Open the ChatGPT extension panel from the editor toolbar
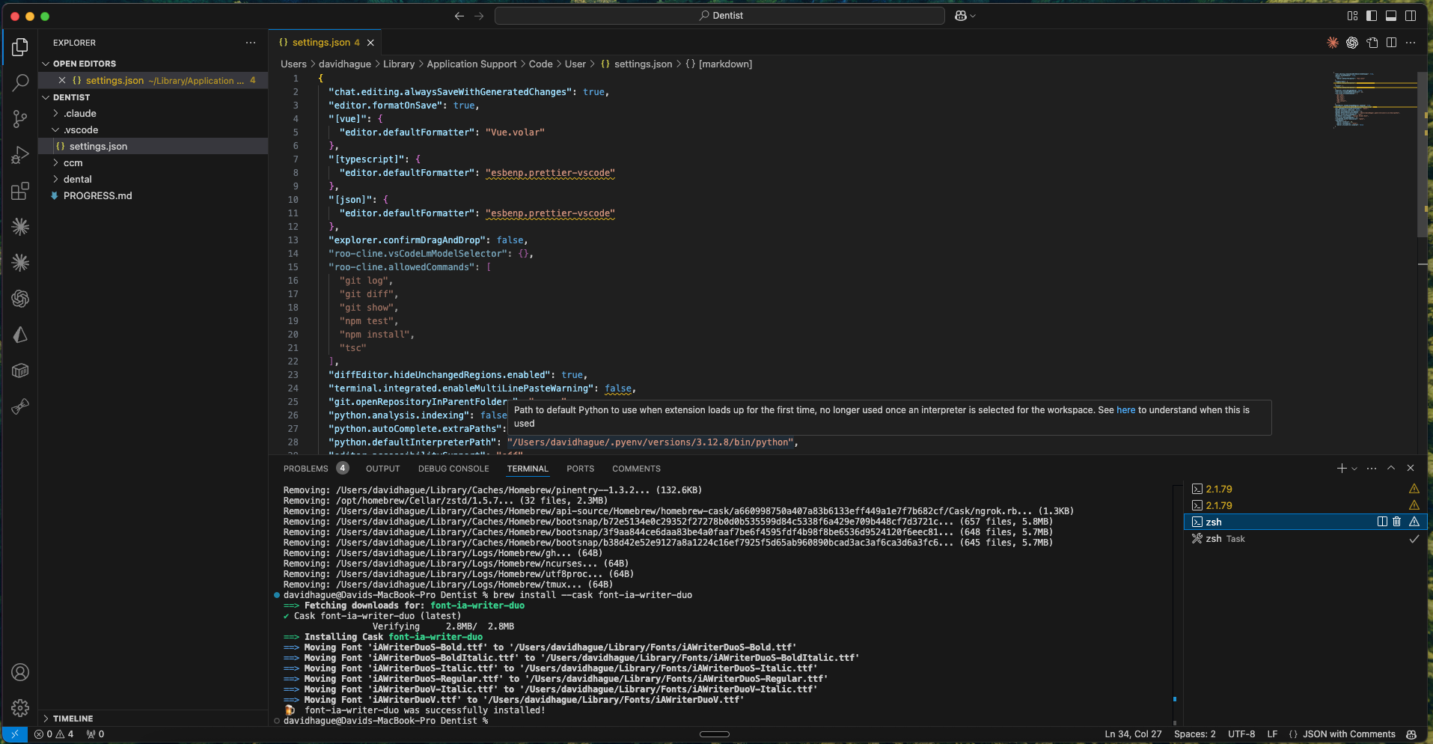The height and width of the screenshot is (744, 1433). [1352, 43]
